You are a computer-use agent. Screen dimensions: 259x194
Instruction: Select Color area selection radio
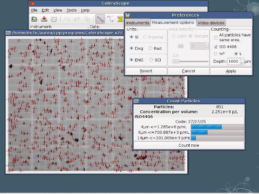point(174,36)
